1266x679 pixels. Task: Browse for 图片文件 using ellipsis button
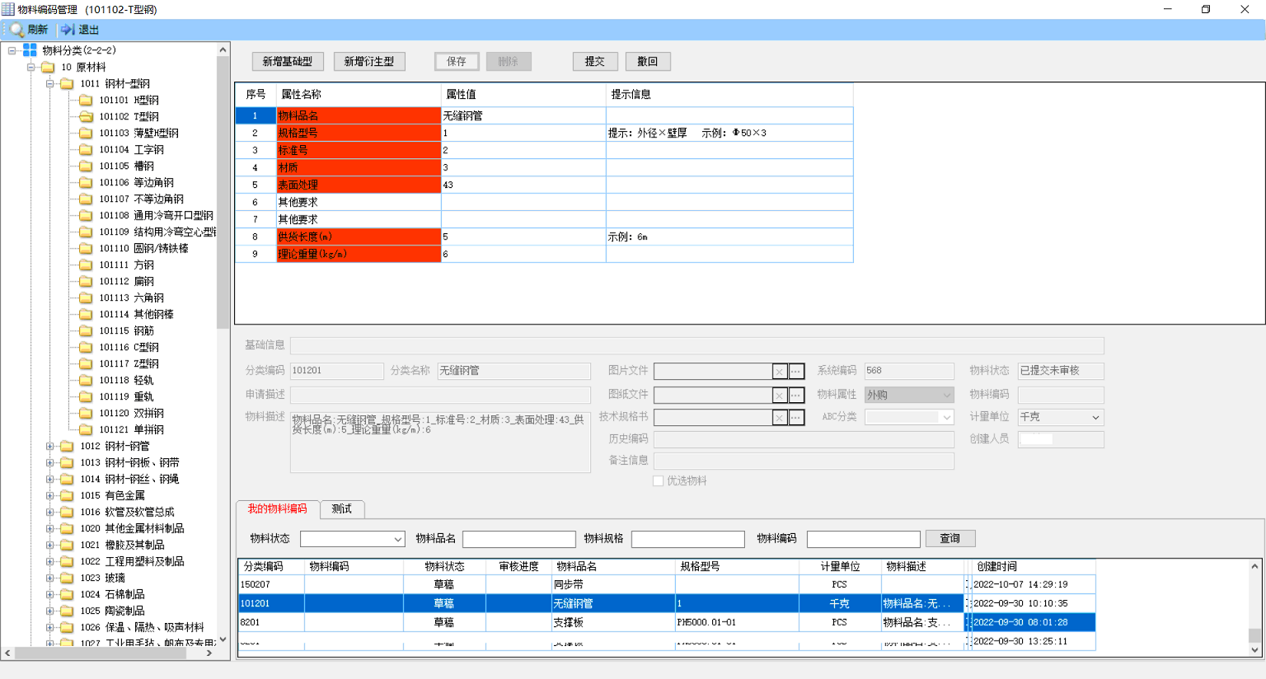point(796,372)
